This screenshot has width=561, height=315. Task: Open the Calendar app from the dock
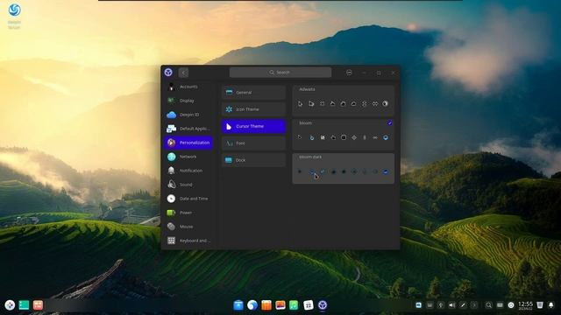tap(308, 305)
